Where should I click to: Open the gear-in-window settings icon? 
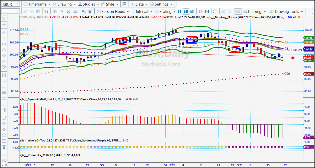(x=90, y=11)
